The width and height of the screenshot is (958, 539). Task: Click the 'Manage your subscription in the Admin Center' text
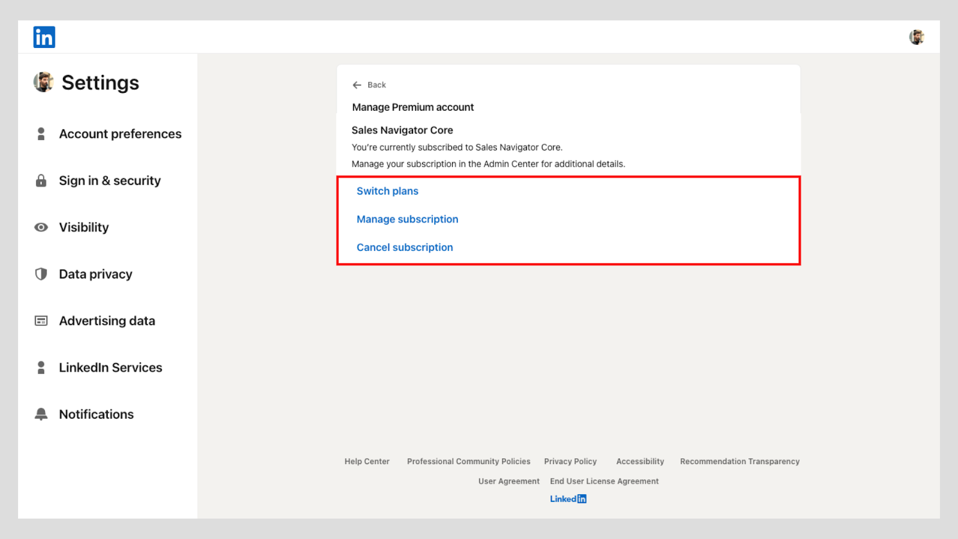[489, 164]
